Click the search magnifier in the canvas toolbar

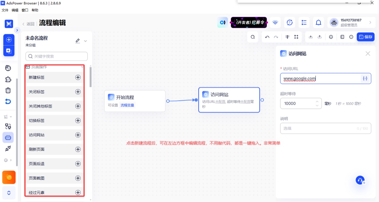tap(253, 37)
